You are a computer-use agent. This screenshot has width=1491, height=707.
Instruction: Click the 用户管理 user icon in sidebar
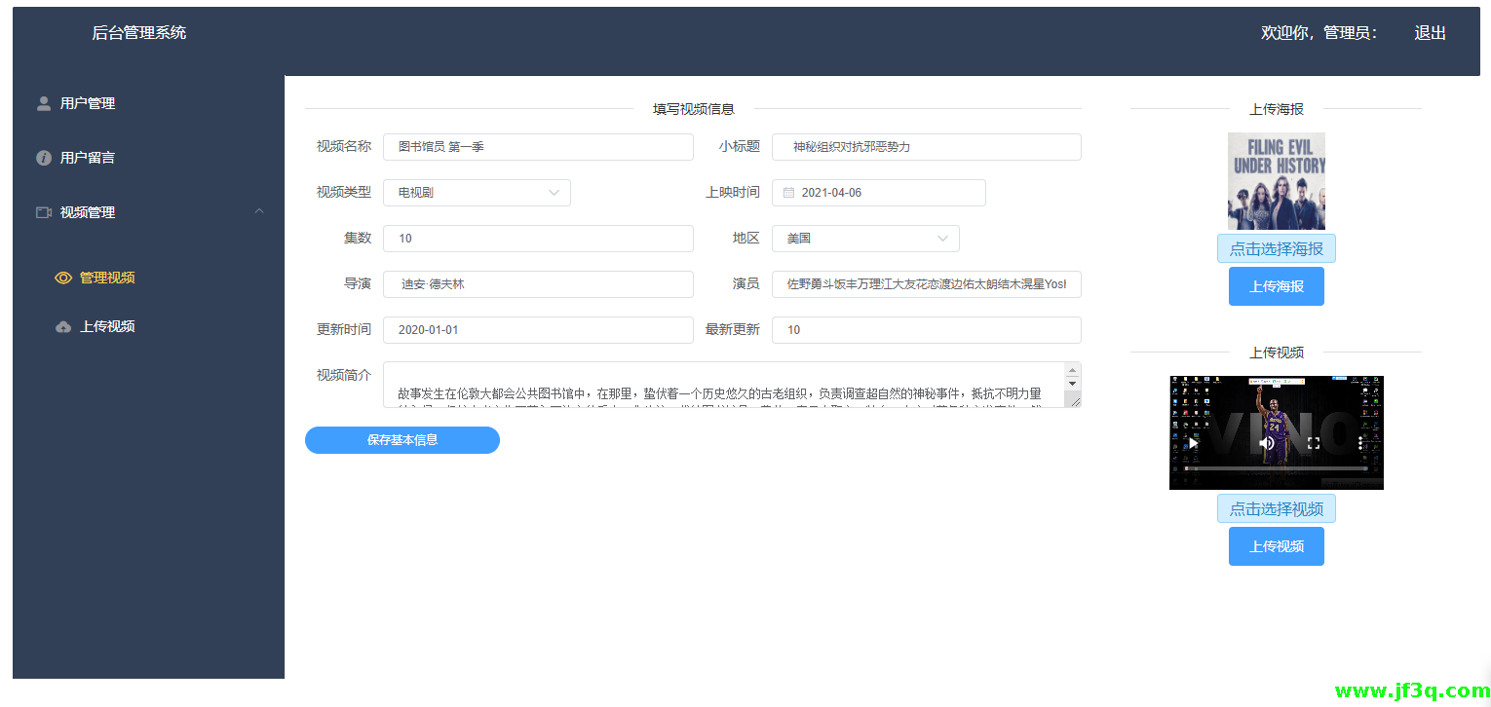tap(44, 103)
